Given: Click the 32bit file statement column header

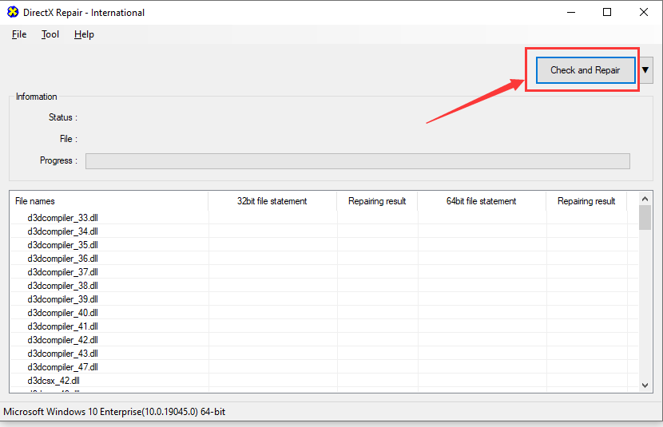Looking at the screenshot, I should tap(272, 201).
